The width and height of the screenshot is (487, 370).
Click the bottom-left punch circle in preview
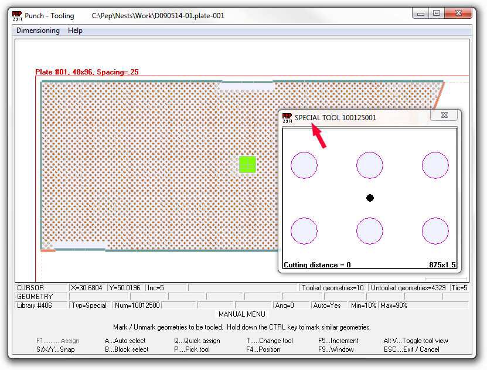click(304, 231)
